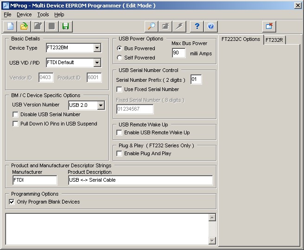The width and height of the screenshot is (304, 250).
Task: Uncheck Only Program Blank Devices
Action: 12,202
